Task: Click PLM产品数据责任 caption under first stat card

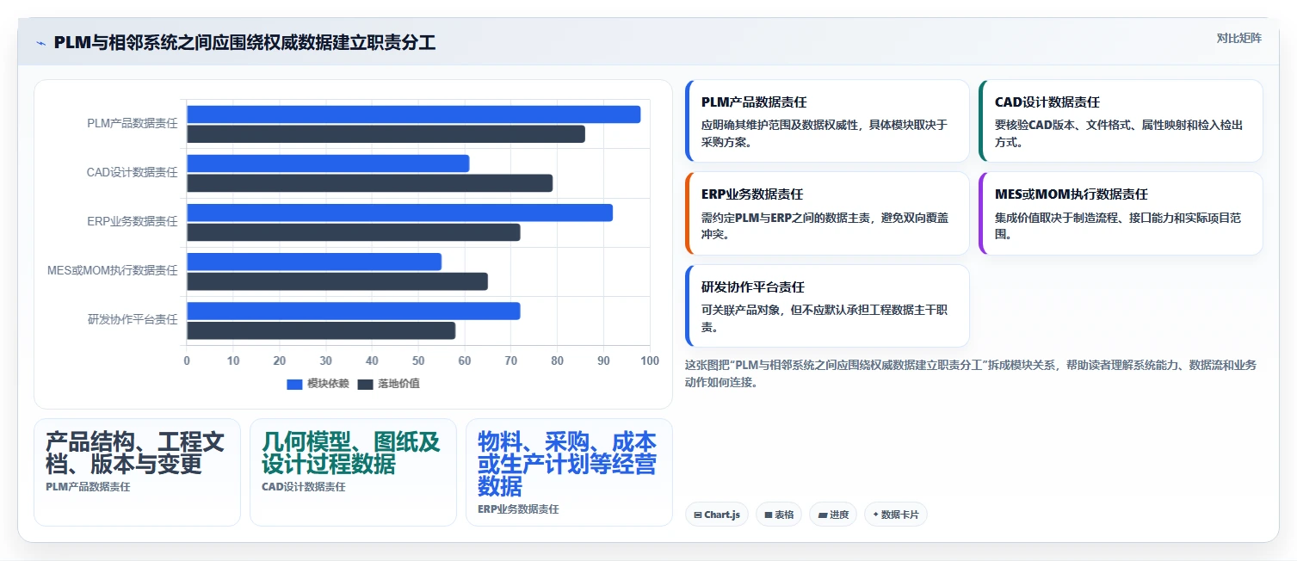Action: [88, 487]
